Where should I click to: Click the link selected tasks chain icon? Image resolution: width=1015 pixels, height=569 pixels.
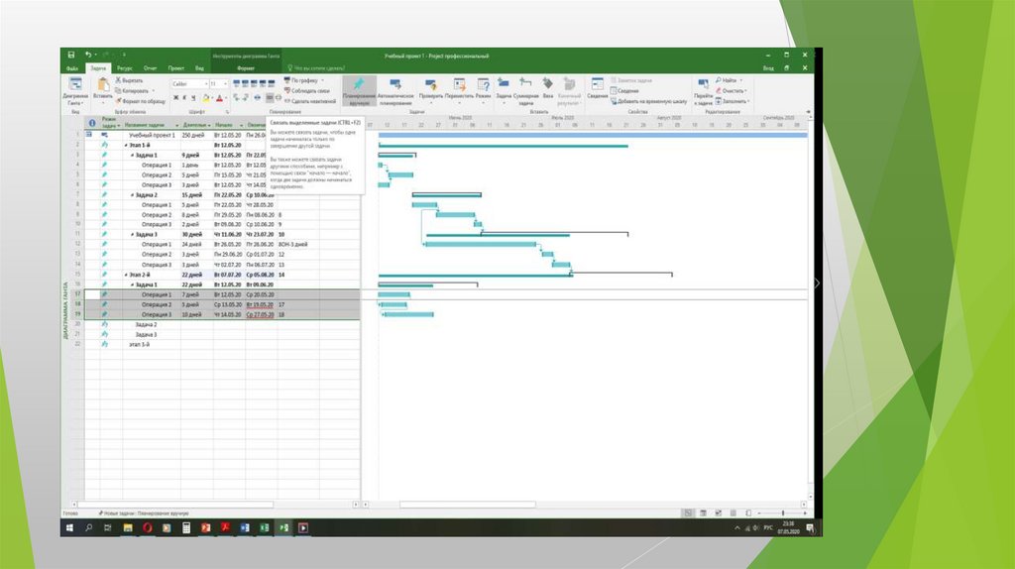click(270, 98)
